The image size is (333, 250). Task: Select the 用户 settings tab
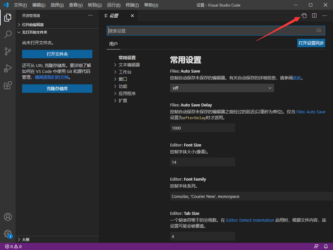[113, 44]
